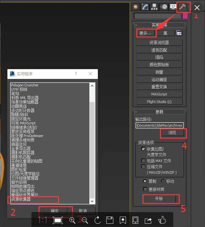Open the 资源浏览器 utility
Viewport: 205px width, 227px height.
click(x=159, y=43)
